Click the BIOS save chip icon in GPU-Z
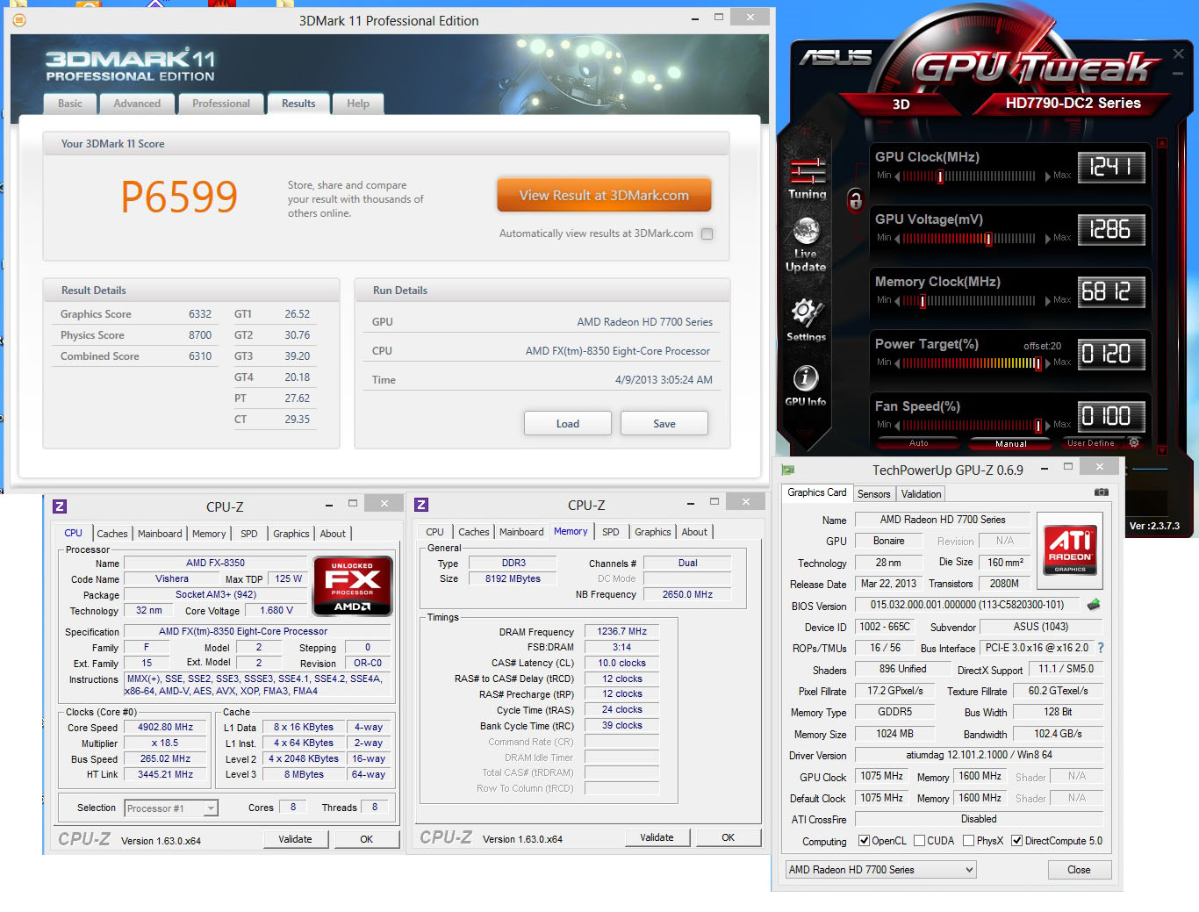The image size is (1199, 912). pyautogui.click(x=1094, y=605)
